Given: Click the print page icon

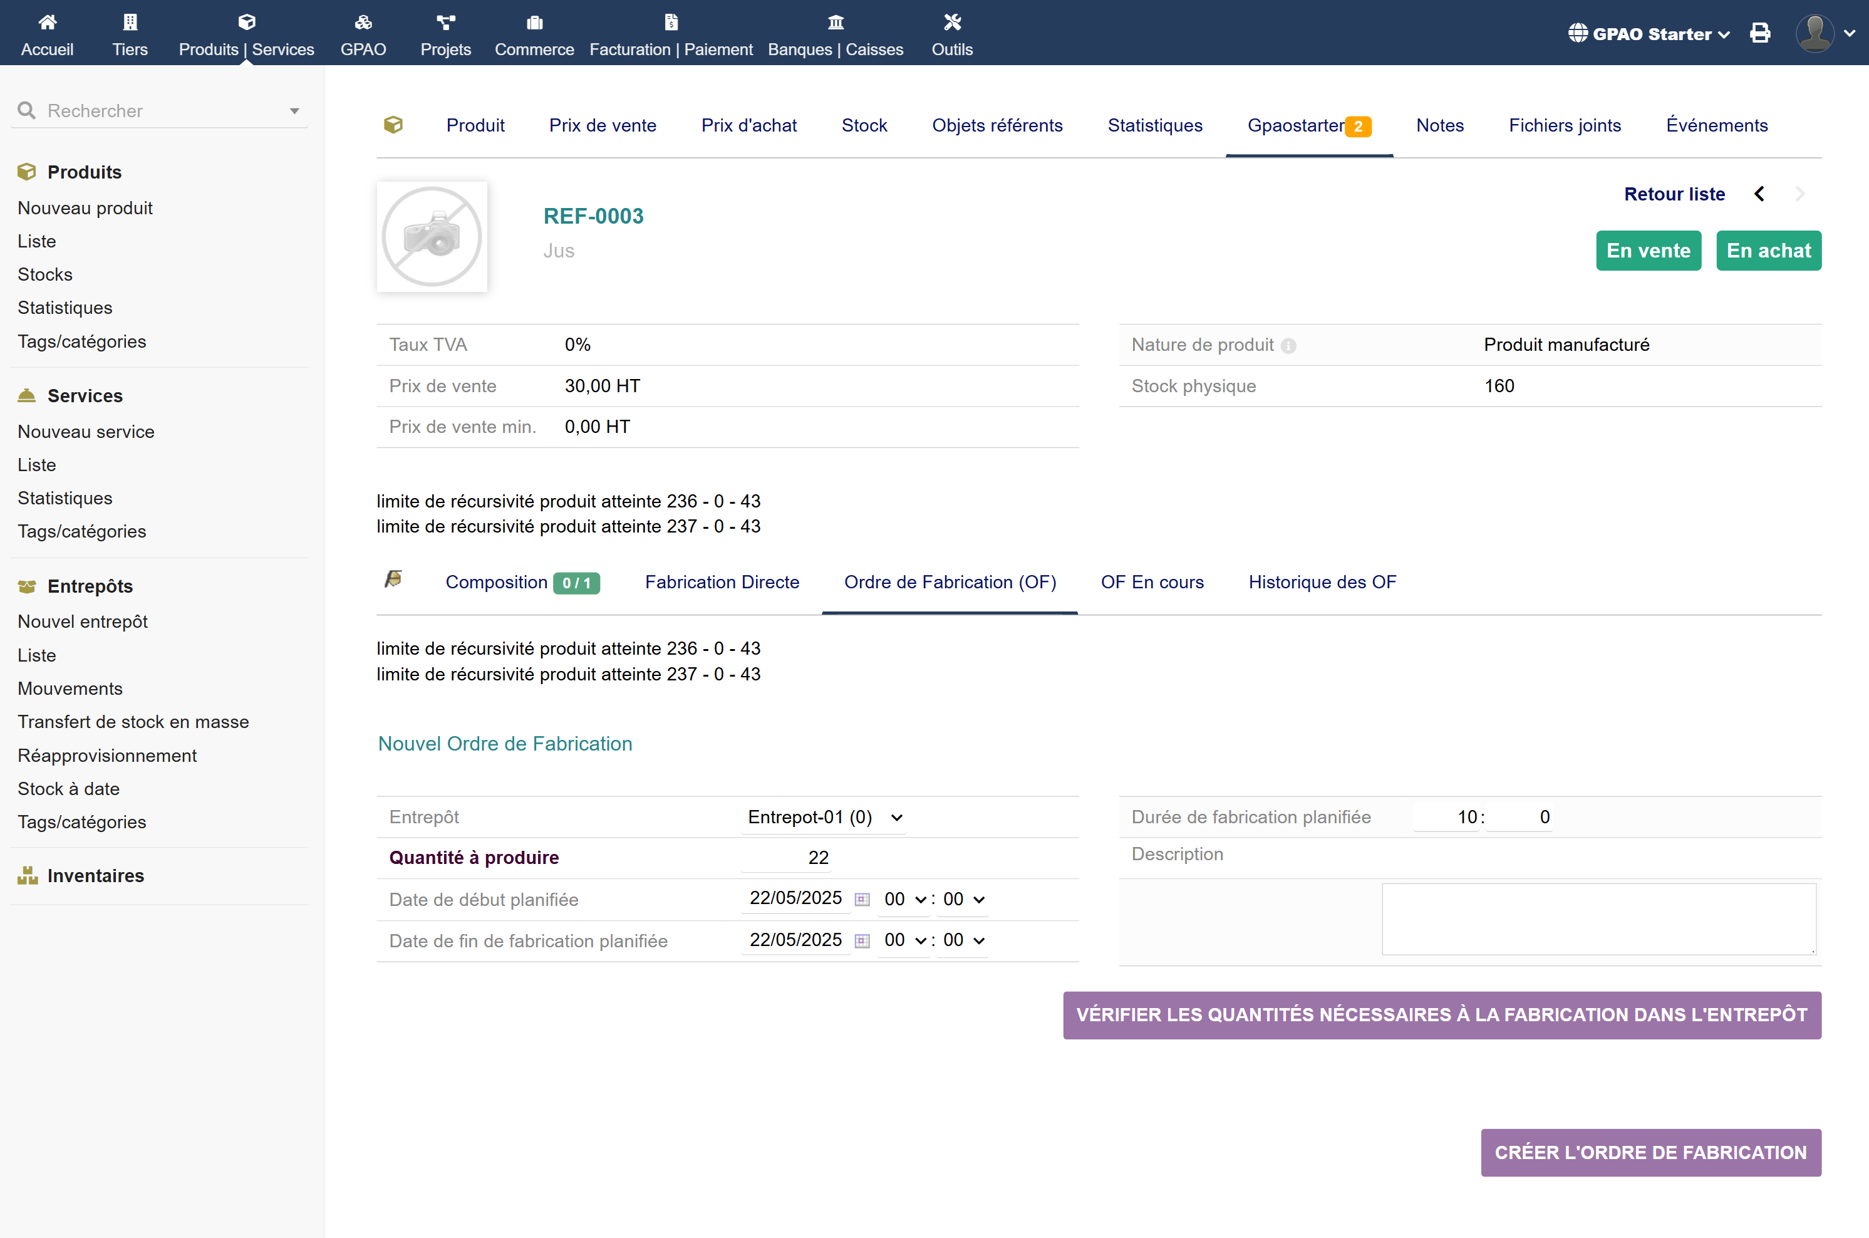Looking at the screenshot, I should click(x=1759, y=33).
